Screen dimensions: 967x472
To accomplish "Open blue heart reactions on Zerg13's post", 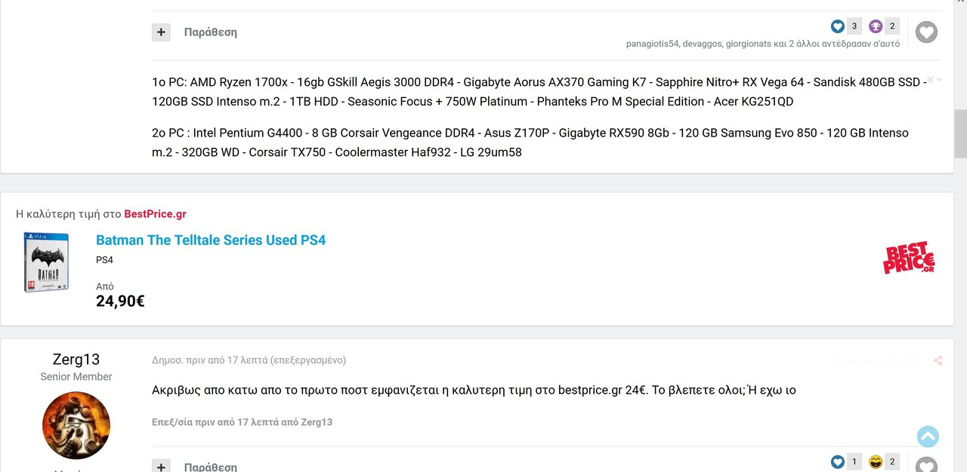I will tap(838, 461).
